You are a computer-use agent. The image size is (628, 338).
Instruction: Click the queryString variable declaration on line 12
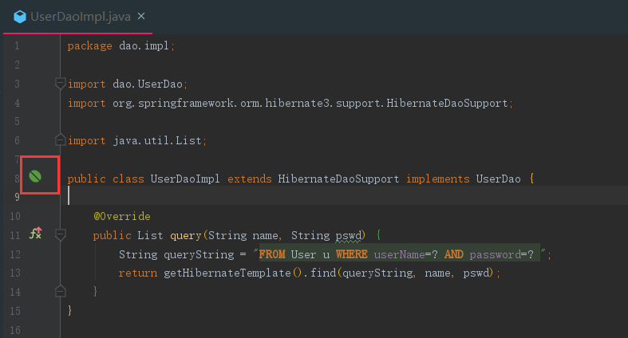[x=199, y=254]
